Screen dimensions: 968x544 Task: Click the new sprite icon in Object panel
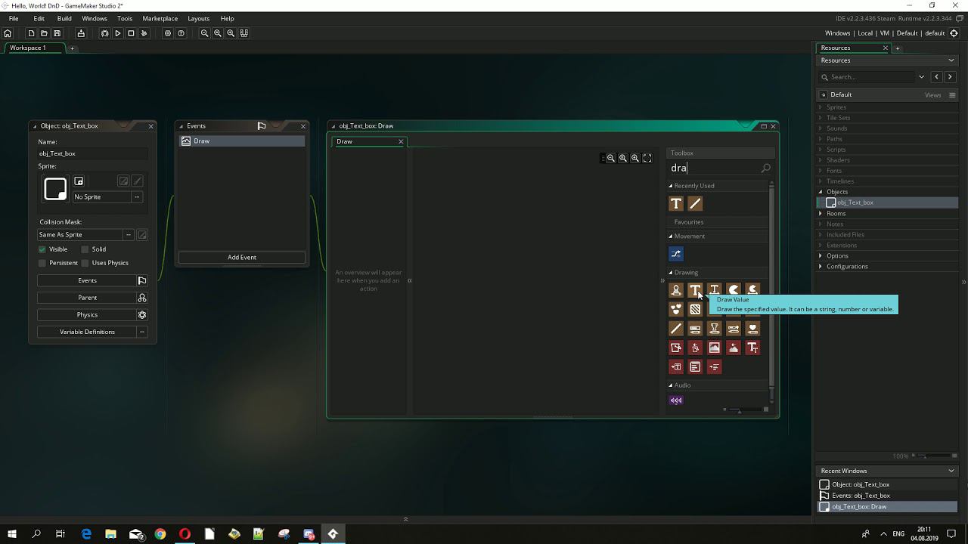(79, 181)
